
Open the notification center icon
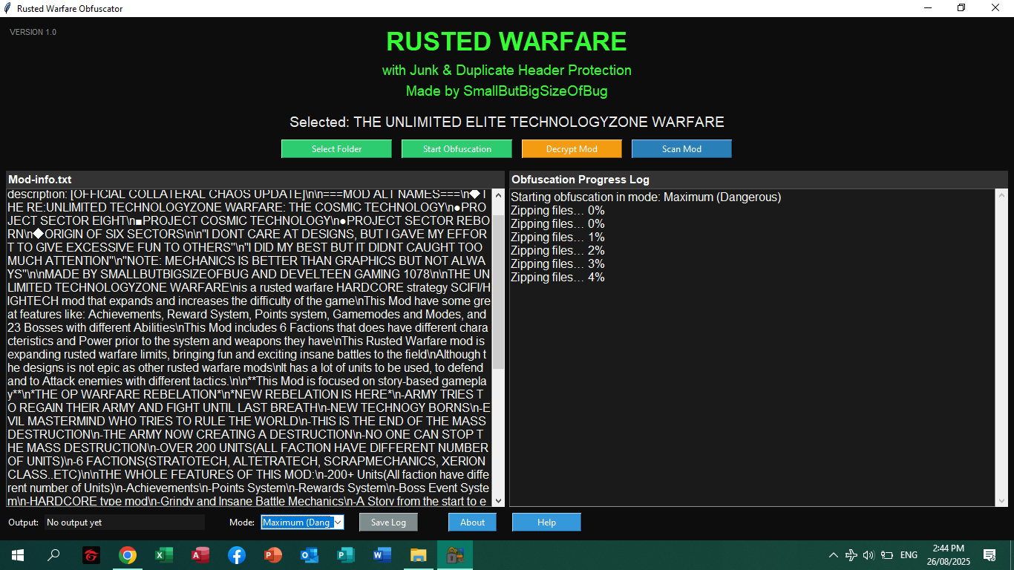[x=990, y=555]
